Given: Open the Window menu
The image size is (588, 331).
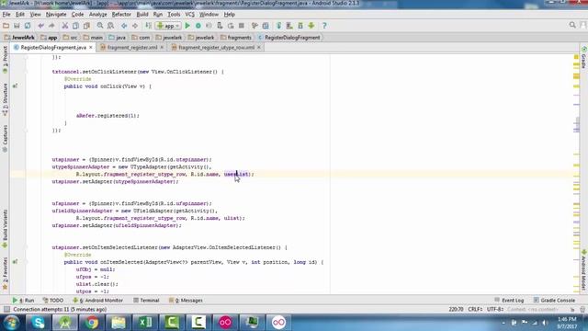Looking at the screenshot, I should point(209,15).
